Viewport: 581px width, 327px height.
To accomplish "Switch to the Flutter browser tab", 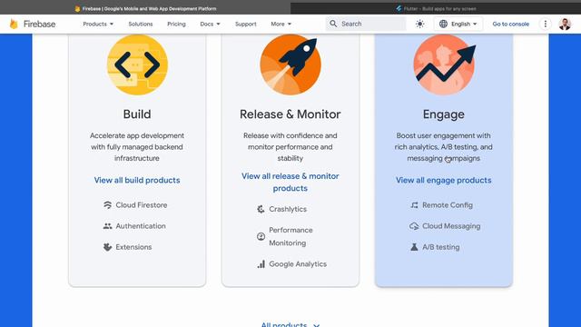I will click(436, 8).
